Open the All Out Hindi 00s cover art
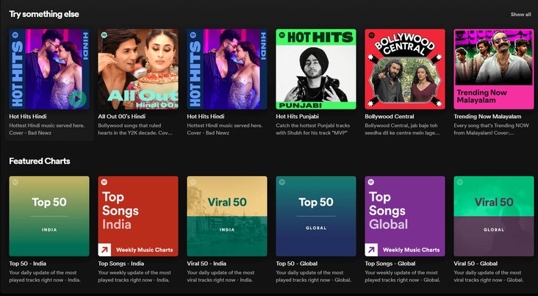 [138, 69]
